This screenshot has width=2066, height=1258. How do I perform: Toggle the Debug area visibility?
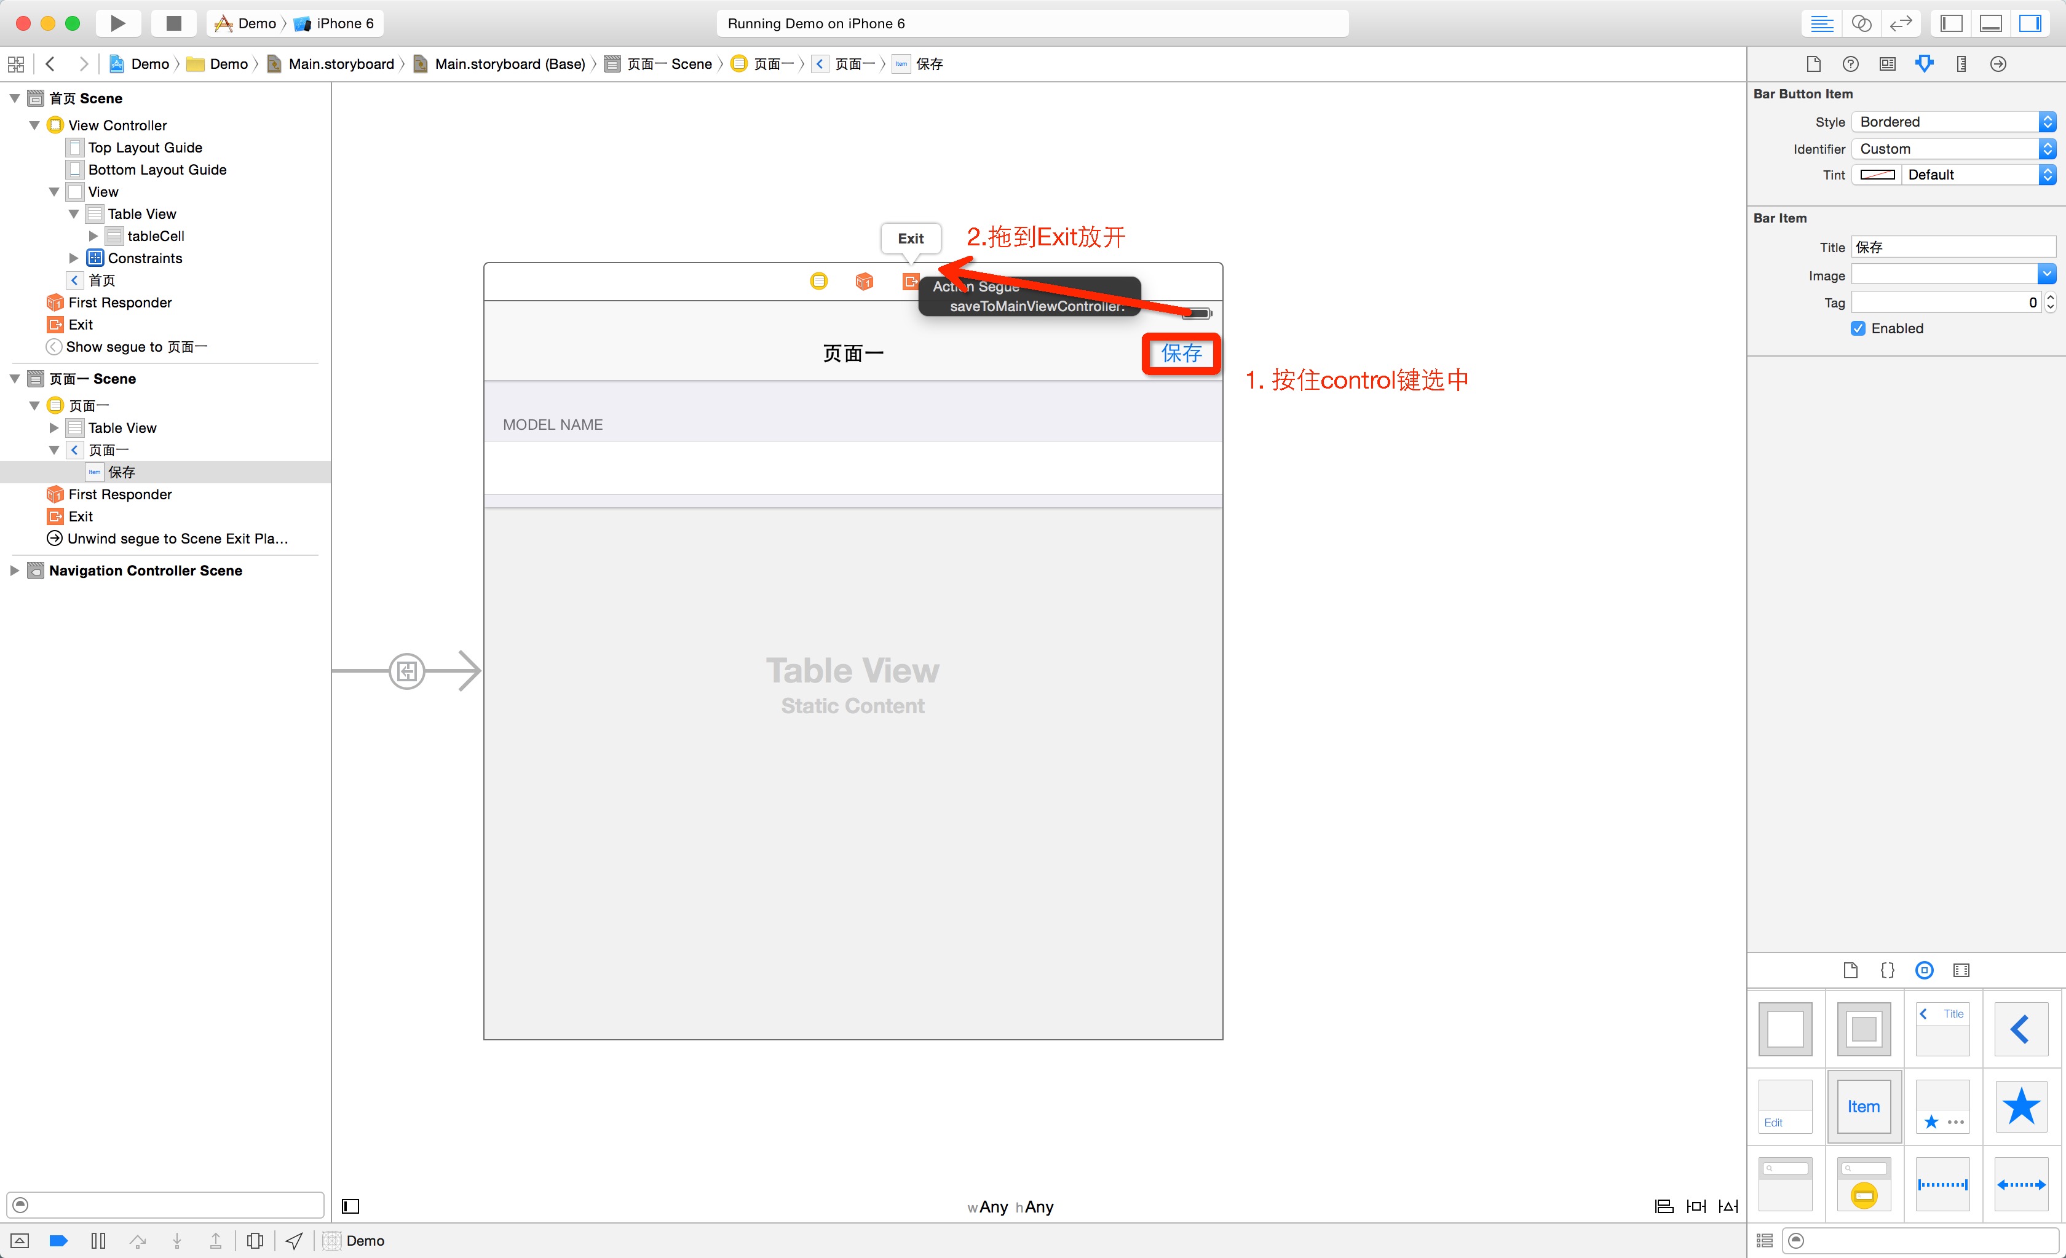tap(1992, 23)
